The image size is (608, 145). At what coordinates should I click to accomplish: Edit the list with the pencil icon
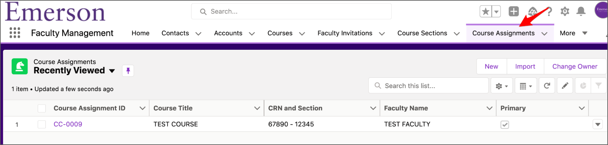565,86
